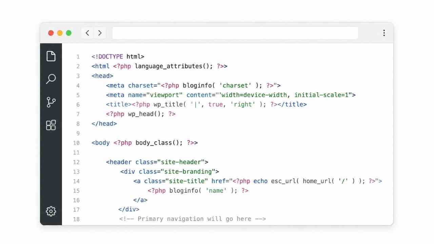Click the 'wp_head();' code line
This screenshot has height=244, width=434.
pyautogui.click(x=141, y=114)
